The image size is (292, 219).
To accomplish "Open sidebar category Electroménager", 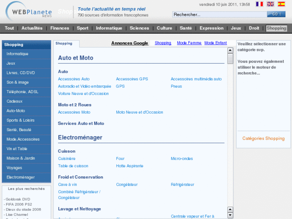I will (27, 177).
